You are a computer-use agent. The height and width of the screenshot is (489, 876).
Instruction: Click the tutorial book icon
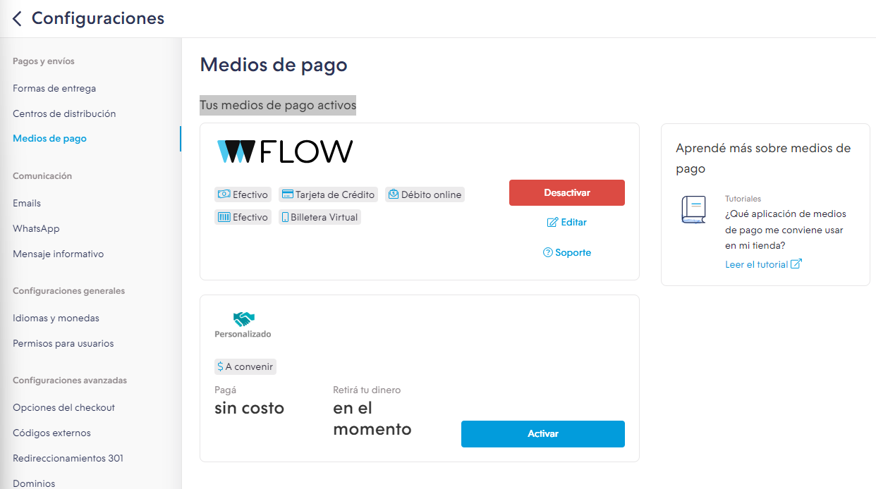click(x=693, y=210)
